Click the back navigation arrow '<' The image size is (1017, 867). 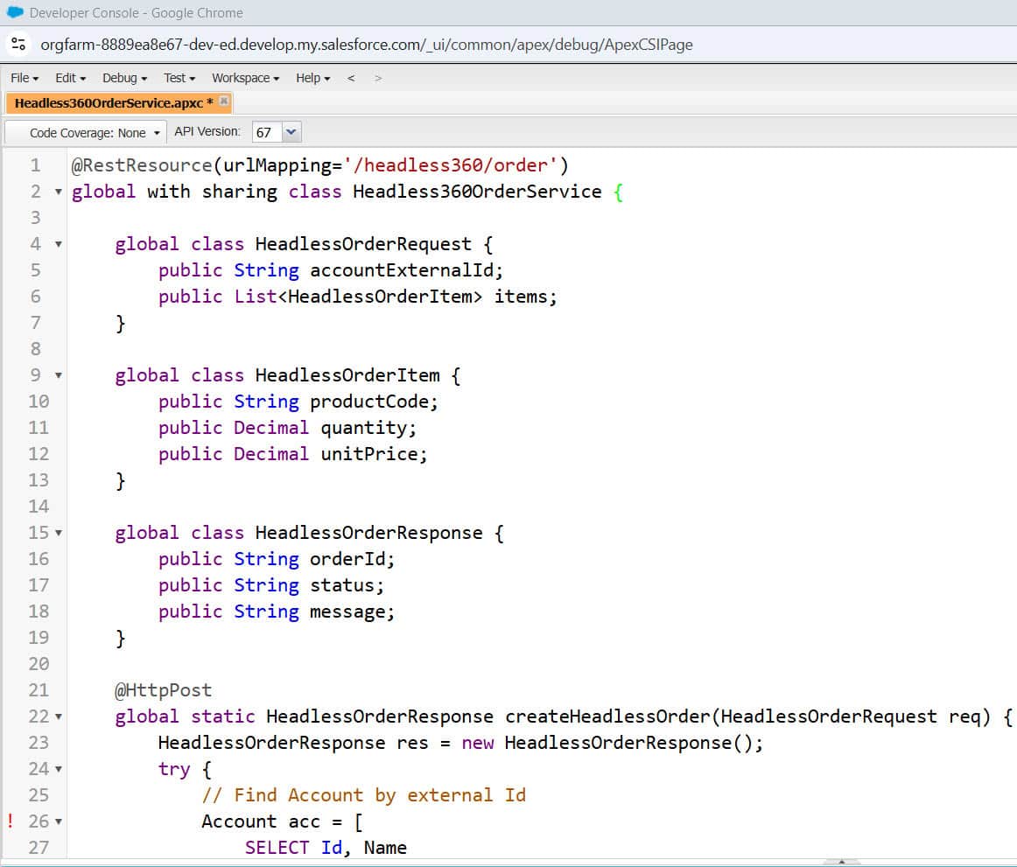(x=351, y=78)
